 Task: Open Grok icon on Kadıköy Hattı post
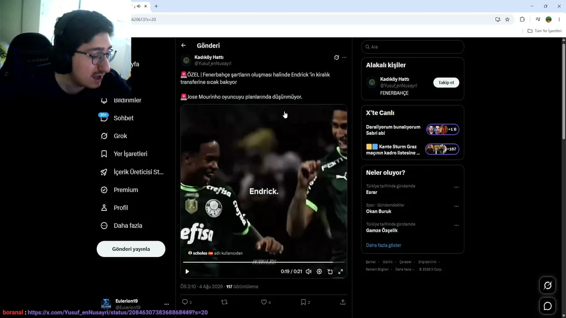(337, 57)
